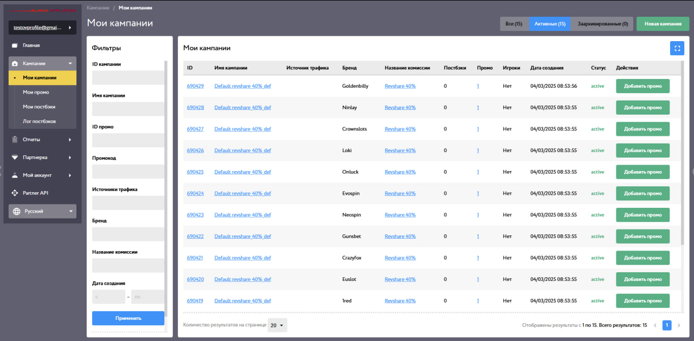Click the fullscreen expand icon in table header
This screenshot has height=341, width=694.
point(677,48)
